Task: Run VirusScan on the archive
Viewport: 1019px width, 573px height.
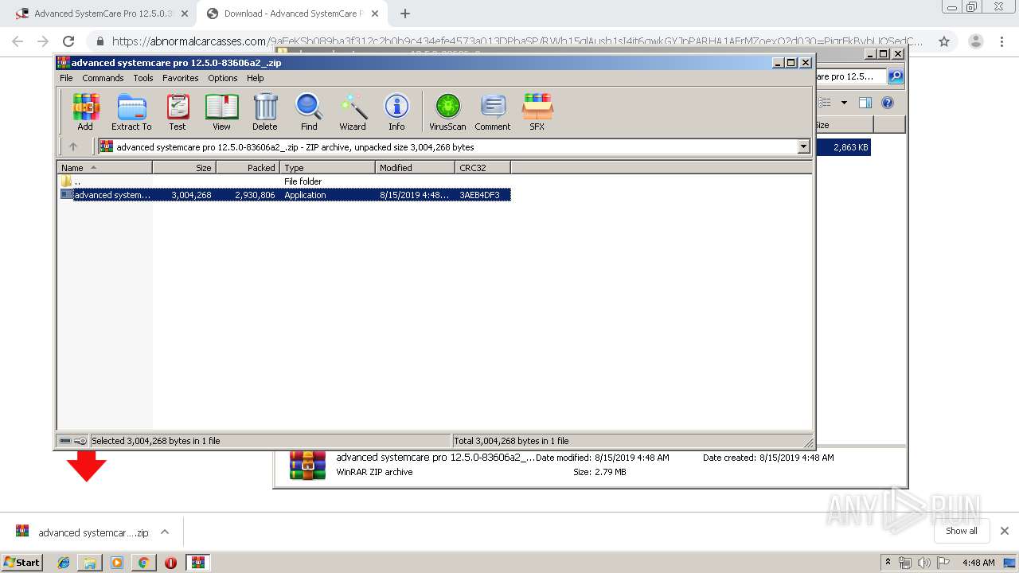Action: click(x=447, y=111)
